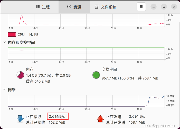The image size is (180, 129).
Task: Click the 缓存 640.2 MB text
Action: (38, 81)
